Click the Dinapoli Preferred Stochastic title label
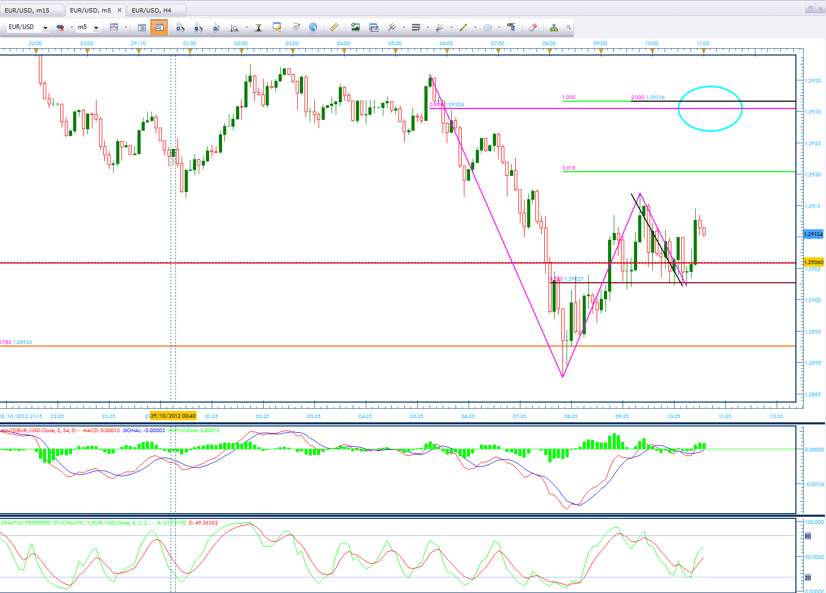This screenshot has width=826, height=593. [76, 523]
